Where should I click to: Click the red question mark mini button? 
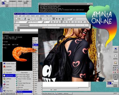point(117,72)
